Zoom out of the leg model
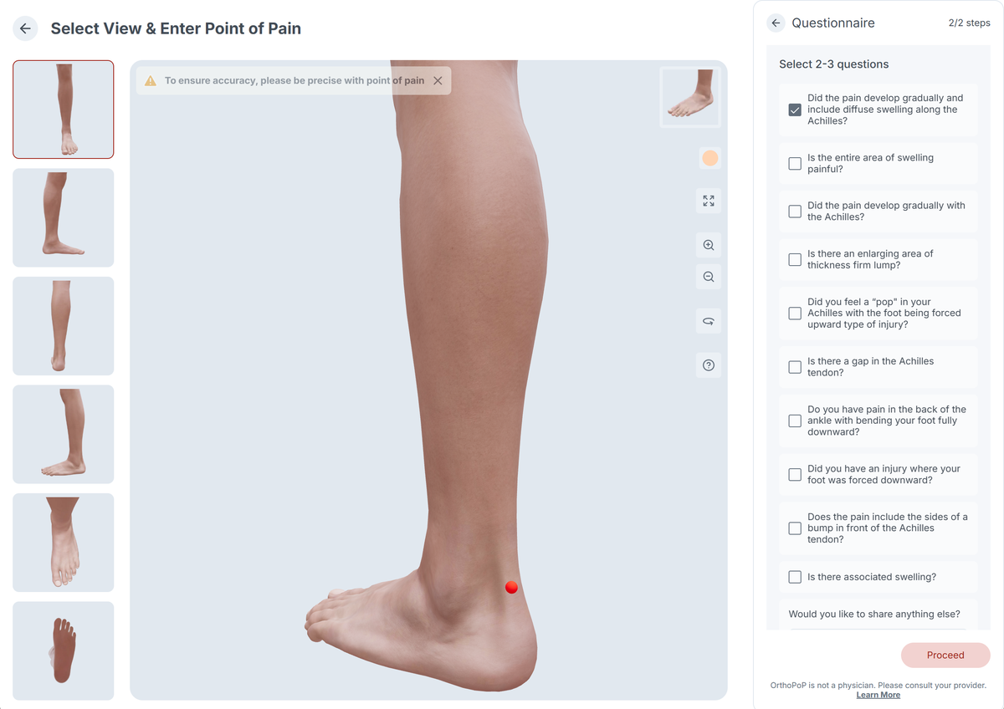 (x=709, y=277)
